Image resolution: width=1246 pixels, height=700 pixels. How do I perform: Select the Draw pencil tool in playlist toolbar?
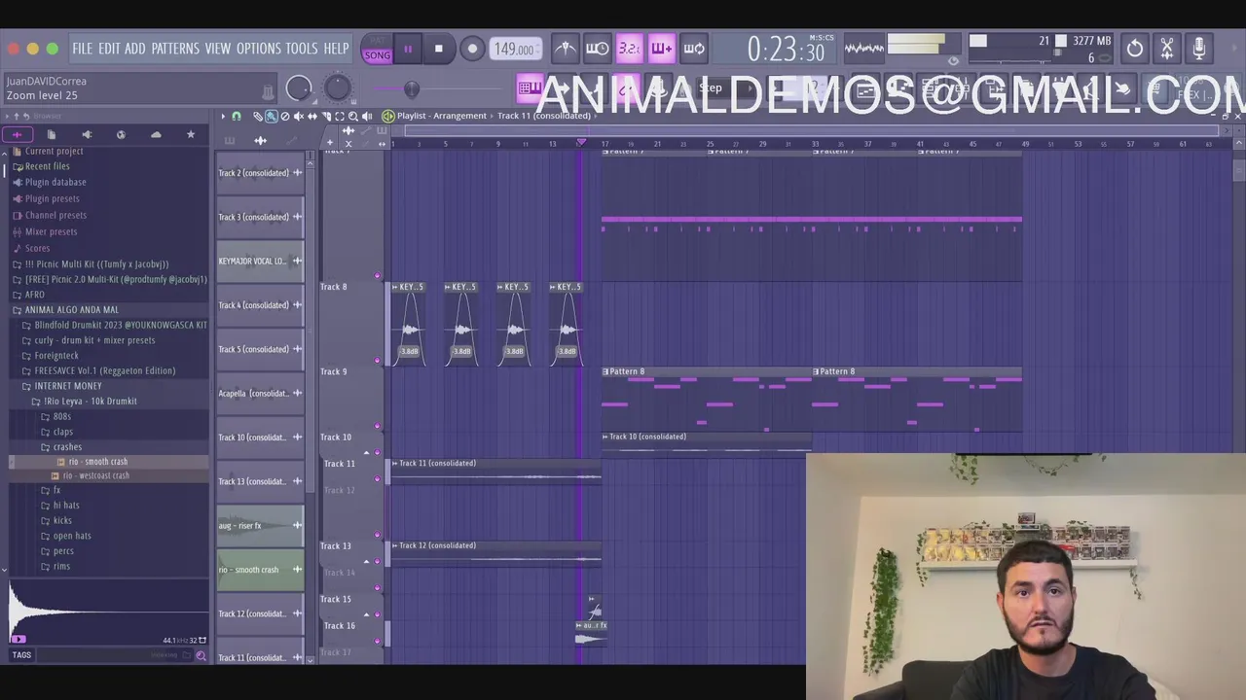258,116
